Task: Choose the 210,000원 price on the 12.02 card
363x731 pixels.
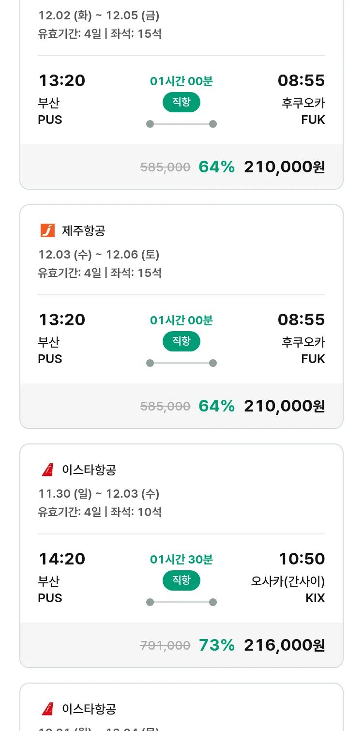Action: (x=284, y=167)
